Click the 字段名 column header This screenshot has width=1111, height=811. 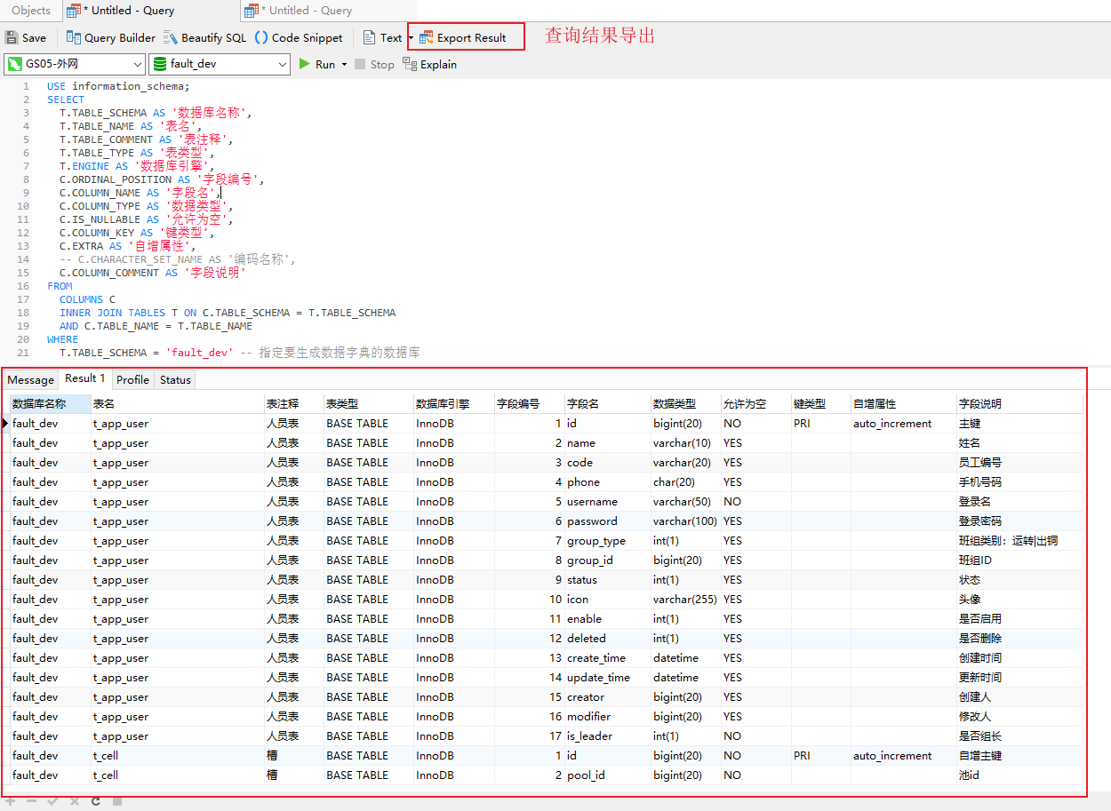[x=607, y=403]
